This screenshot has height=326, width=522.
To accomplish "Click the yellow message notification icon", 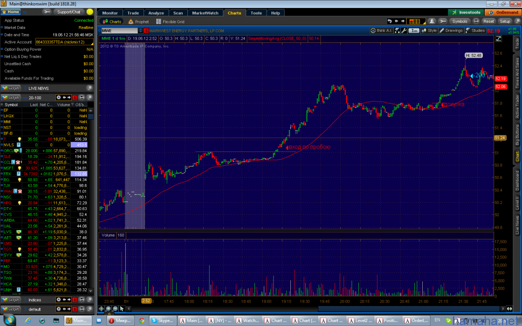I will click(x=89, y=12).
